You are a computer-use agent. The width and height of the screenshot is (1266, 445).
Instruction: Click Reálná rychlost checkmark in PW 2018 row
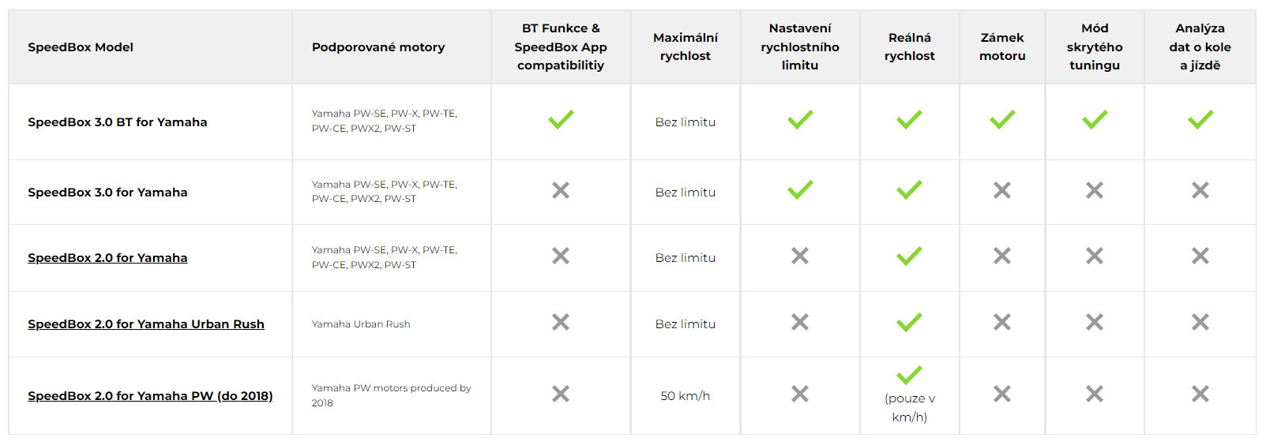pyautogui.click(x=909, y=376)
